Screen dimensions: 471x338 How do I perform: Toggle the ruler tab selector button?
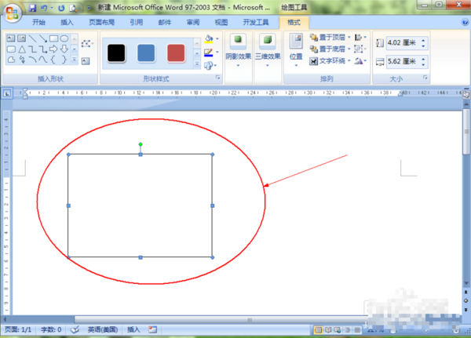click(7, 93)
